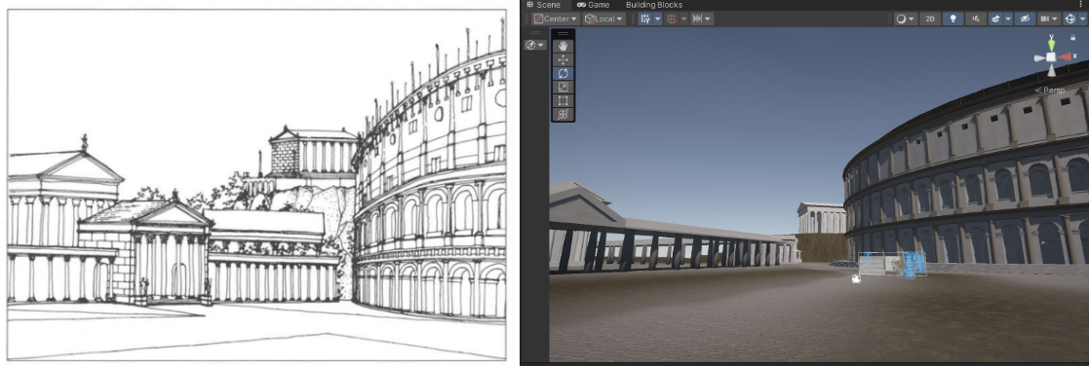This screenshot has width=1089, height=366.
Task: Click the gizmo center cube
Action: pyautogui.click(x=1052, y=57)
